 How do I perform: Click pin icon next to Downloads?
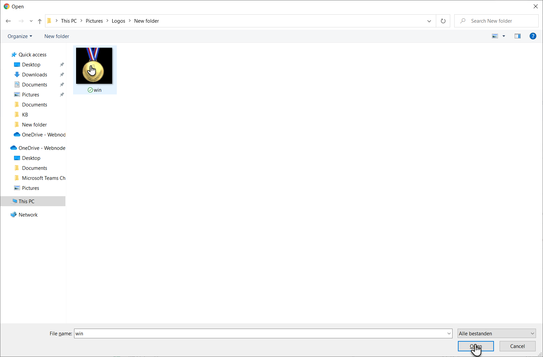point(62,75)
